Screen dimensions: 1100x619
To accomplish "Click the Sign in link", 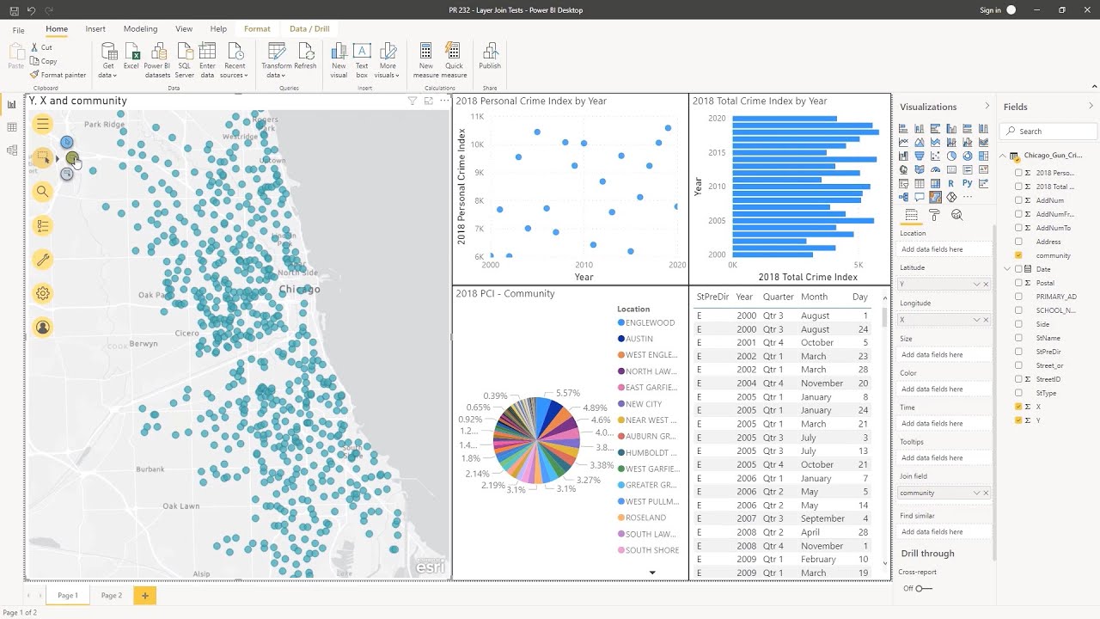I will [x=990, y=10].
